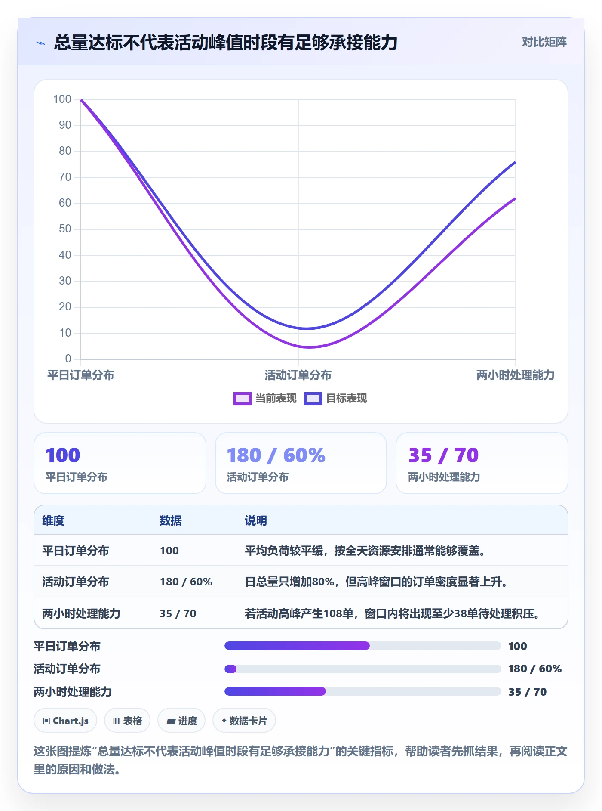The width and height of the screenshot is (602, 811).
Task: Click the bar icon on the 进度 tag
Action: pyautogui.click(x=171, y=721)
